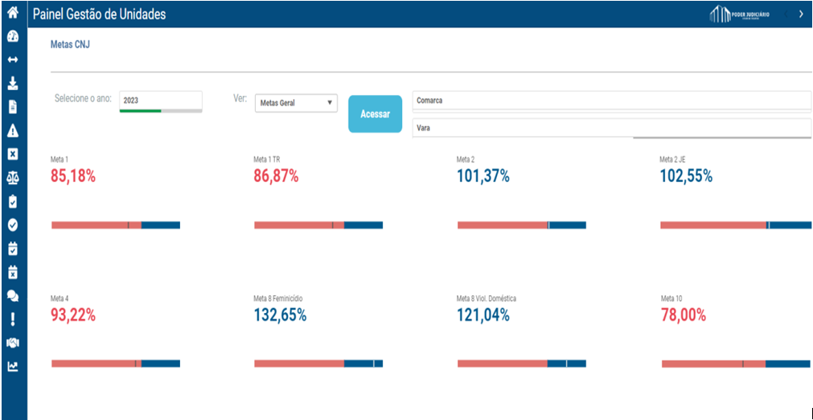Click the home icon in sidebar
Image resolution: width=813 pixels, height=420 pixels.
click(x=13, y=13)
